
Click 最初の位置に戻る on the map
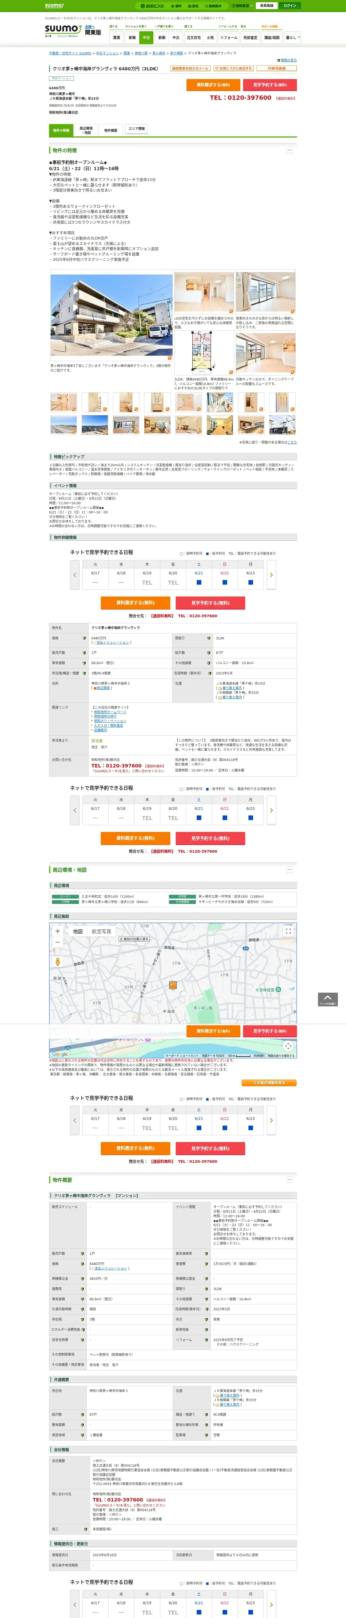134,939
